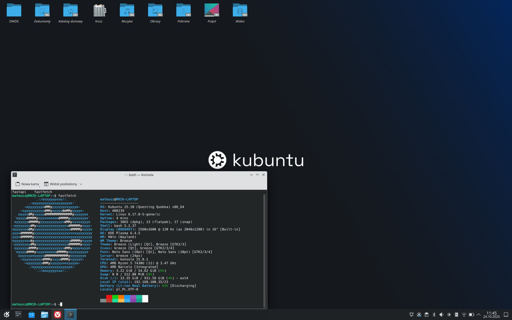
Task: Toggle show desktop button at taskbar end
Action: (x=506, y=315)
